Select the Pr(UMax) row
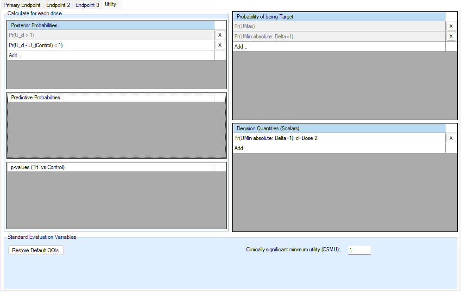The width and height of the screenshot is (461, 292). click(x=338, y=26)
